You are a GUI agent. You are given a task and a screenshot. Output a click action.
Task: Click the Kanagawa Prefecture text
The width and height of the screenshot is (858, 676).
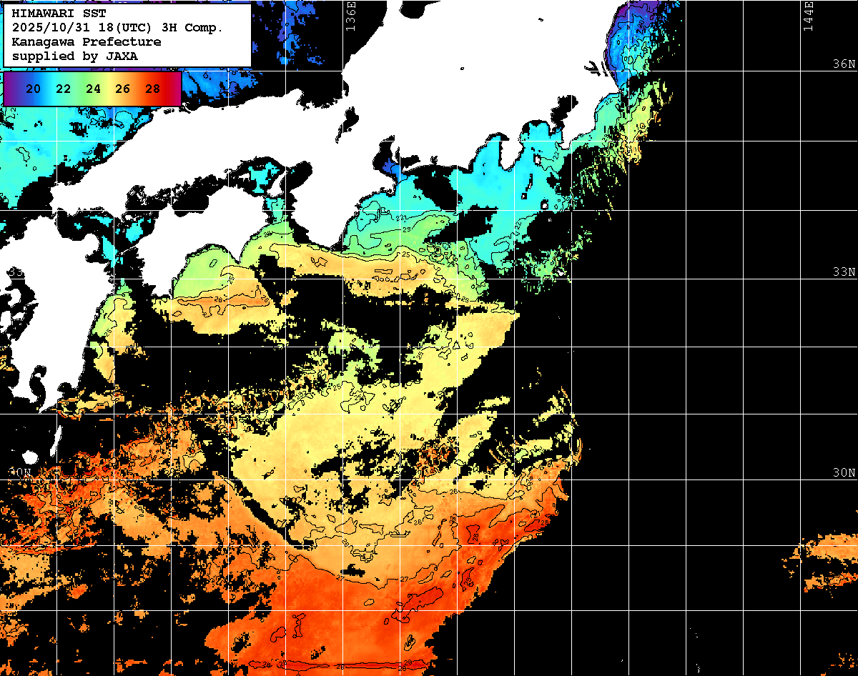[x=86, y=42]
